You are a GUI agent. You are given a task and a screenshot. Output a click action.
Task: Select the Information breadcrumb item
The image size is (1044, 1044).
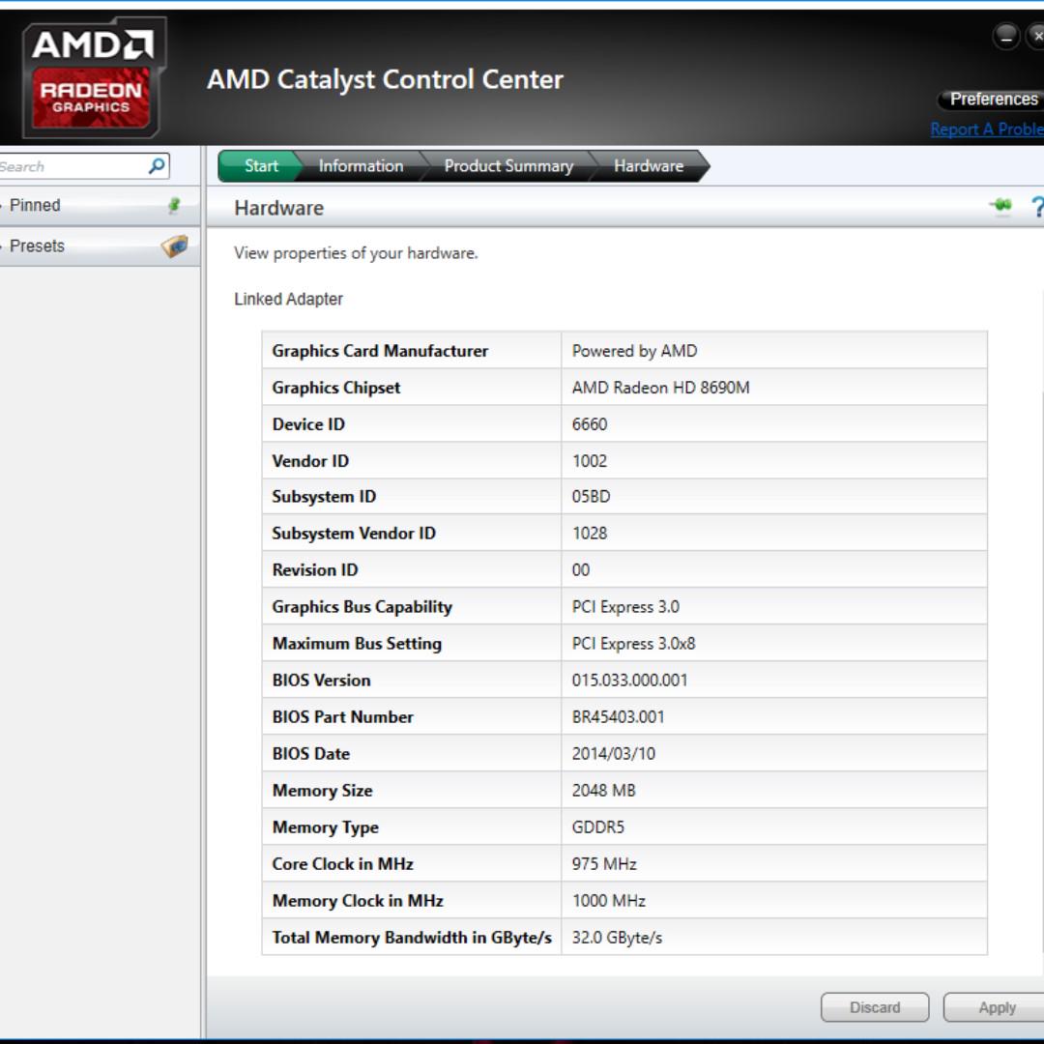[x=361, y=166]
